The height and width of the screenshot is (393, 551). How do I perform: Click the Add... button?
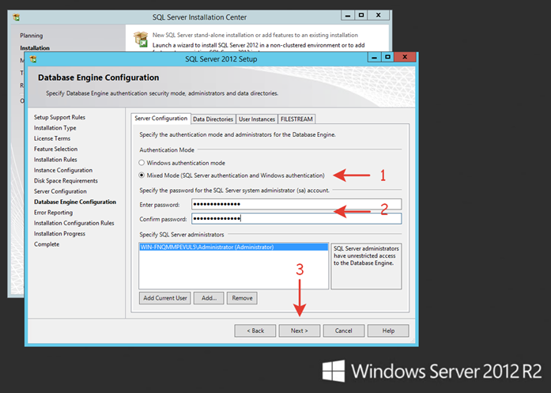click(209, 298)
